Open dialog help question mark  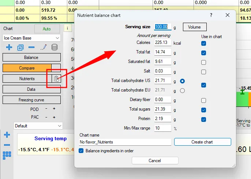(x=211, y=15)
